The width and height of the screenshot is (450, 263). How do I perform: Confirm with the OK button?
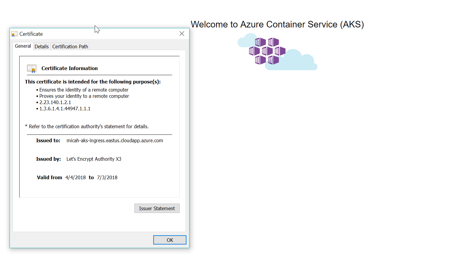pos(170,240)
